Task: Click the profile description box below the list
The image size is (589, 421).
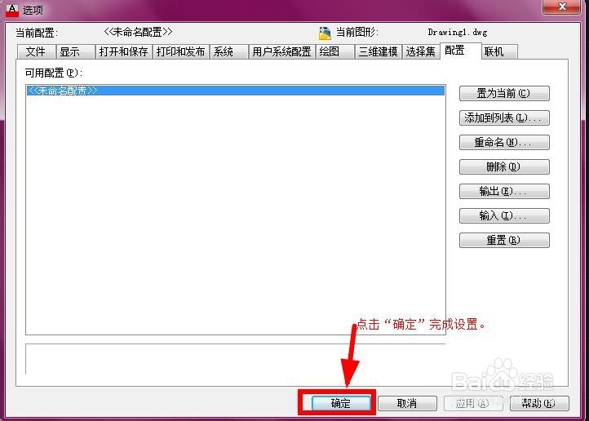Action: (236, 359)
